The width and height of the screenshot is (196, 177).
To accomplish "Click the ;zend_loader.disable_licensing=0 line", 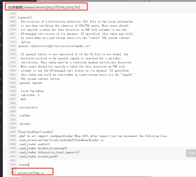I will (42, 148).
